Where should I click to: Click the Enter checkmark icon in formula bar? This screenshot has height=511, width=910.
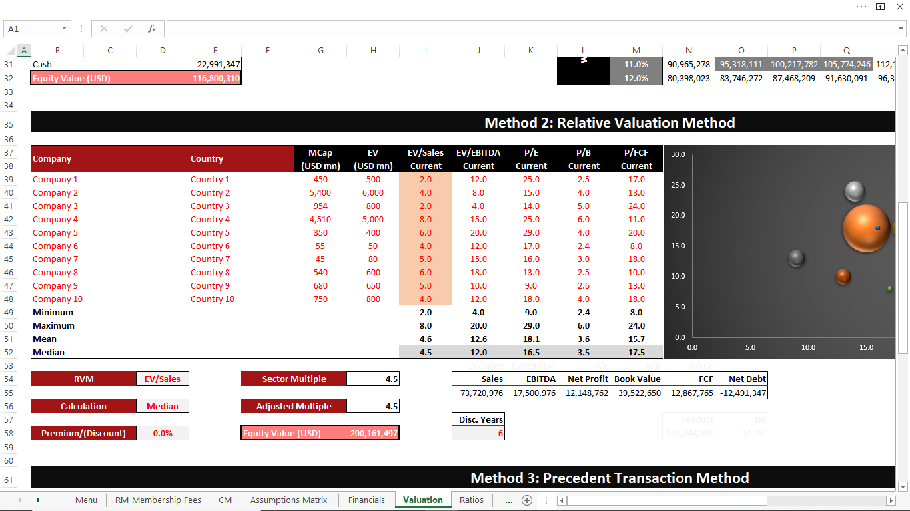[x=128, y=29]
